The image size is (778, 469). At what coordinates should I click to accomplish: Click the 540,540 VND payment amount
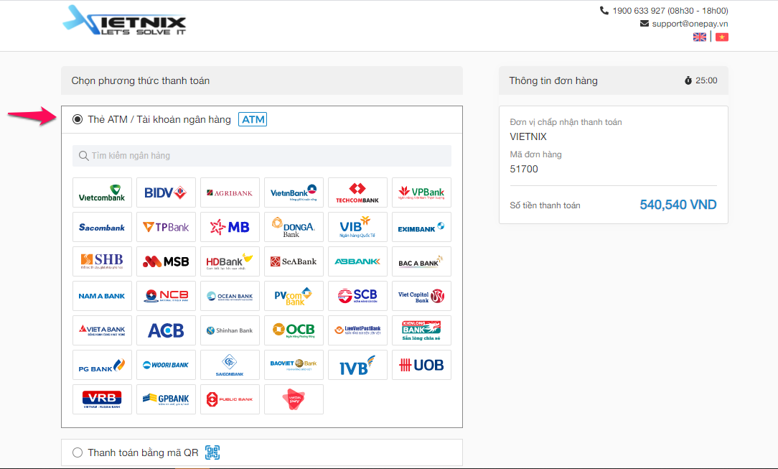point(678,205)
